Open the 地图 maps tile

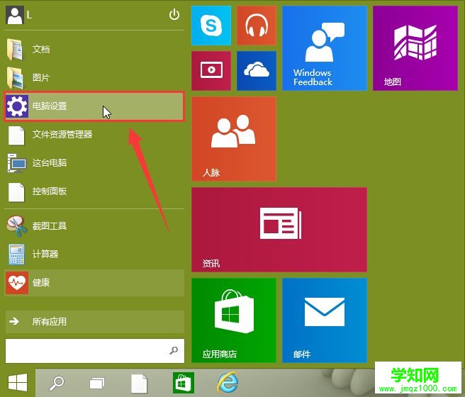(415, 48)
